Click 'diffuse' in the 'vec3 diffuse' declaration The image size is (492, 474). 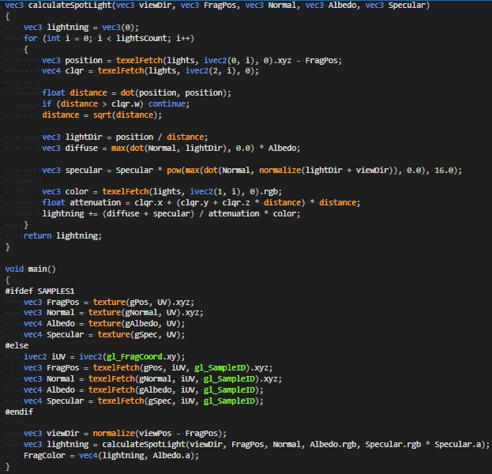(81, 149)
